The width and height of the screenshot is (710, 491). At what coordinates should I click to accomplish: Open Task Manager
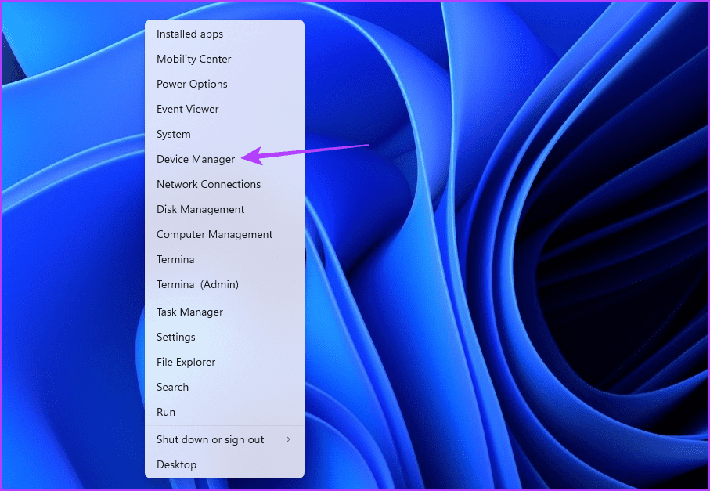(189, 312)
